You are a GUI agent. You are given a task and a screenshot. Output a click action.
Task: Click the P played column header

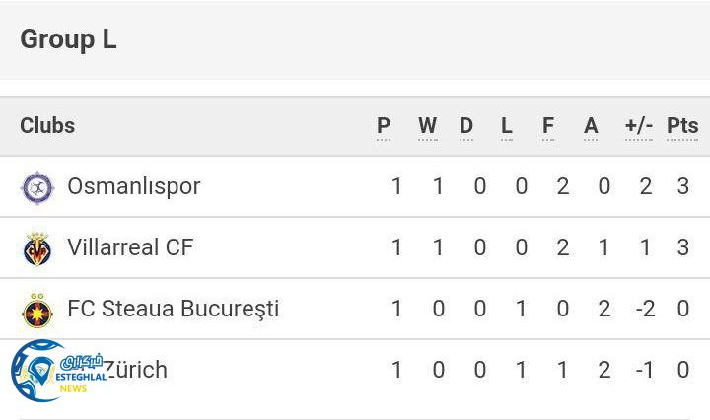(x=384, y=126)
